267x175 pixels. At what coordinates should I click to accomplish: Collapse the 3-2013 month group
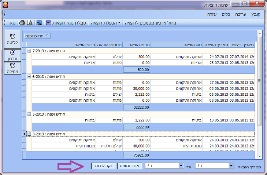(x=29, y=134)
